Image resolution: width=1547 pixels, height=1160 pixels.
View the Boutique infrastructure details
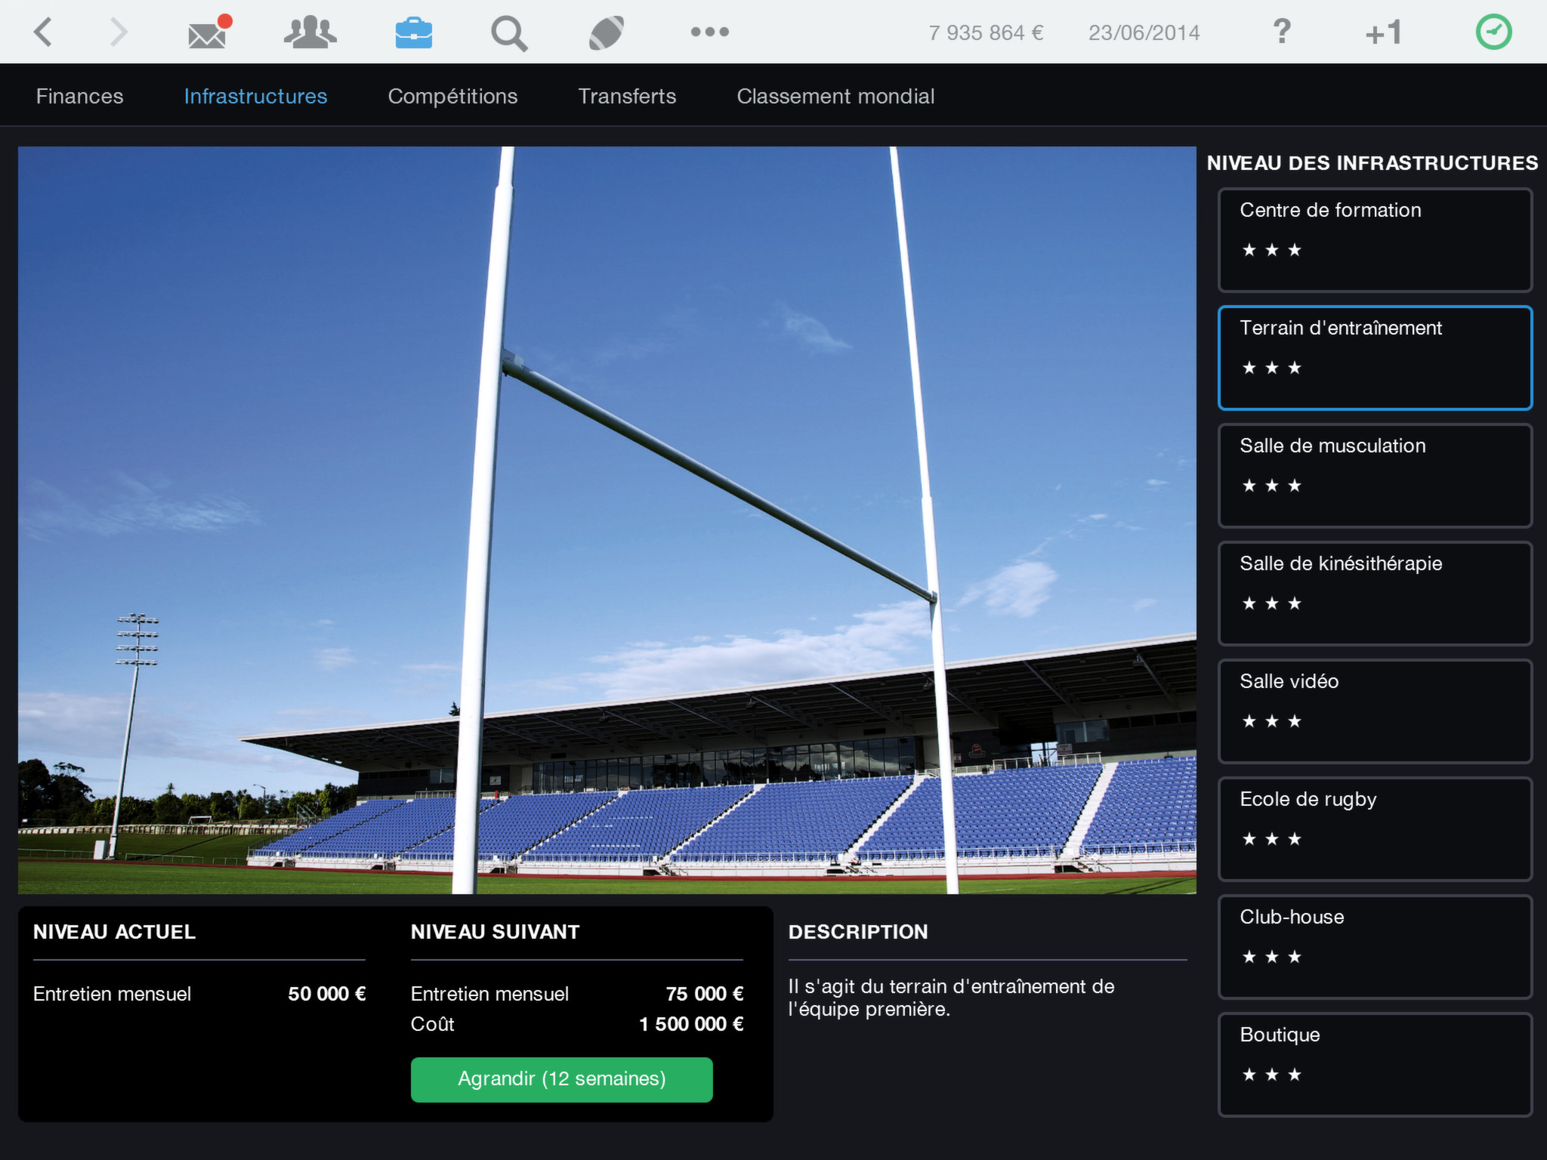pyautogui.click(x=1374, y=1064)
